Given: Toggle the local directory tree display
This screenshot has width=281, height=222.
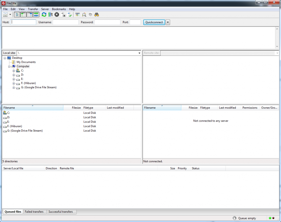Looking at the screenshot, I should (23, 15).
